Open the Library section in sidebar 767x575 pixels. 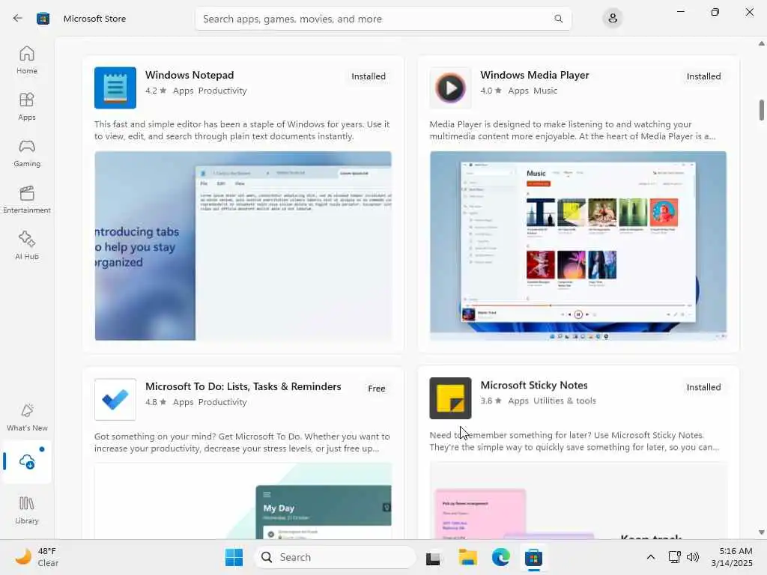27,510
